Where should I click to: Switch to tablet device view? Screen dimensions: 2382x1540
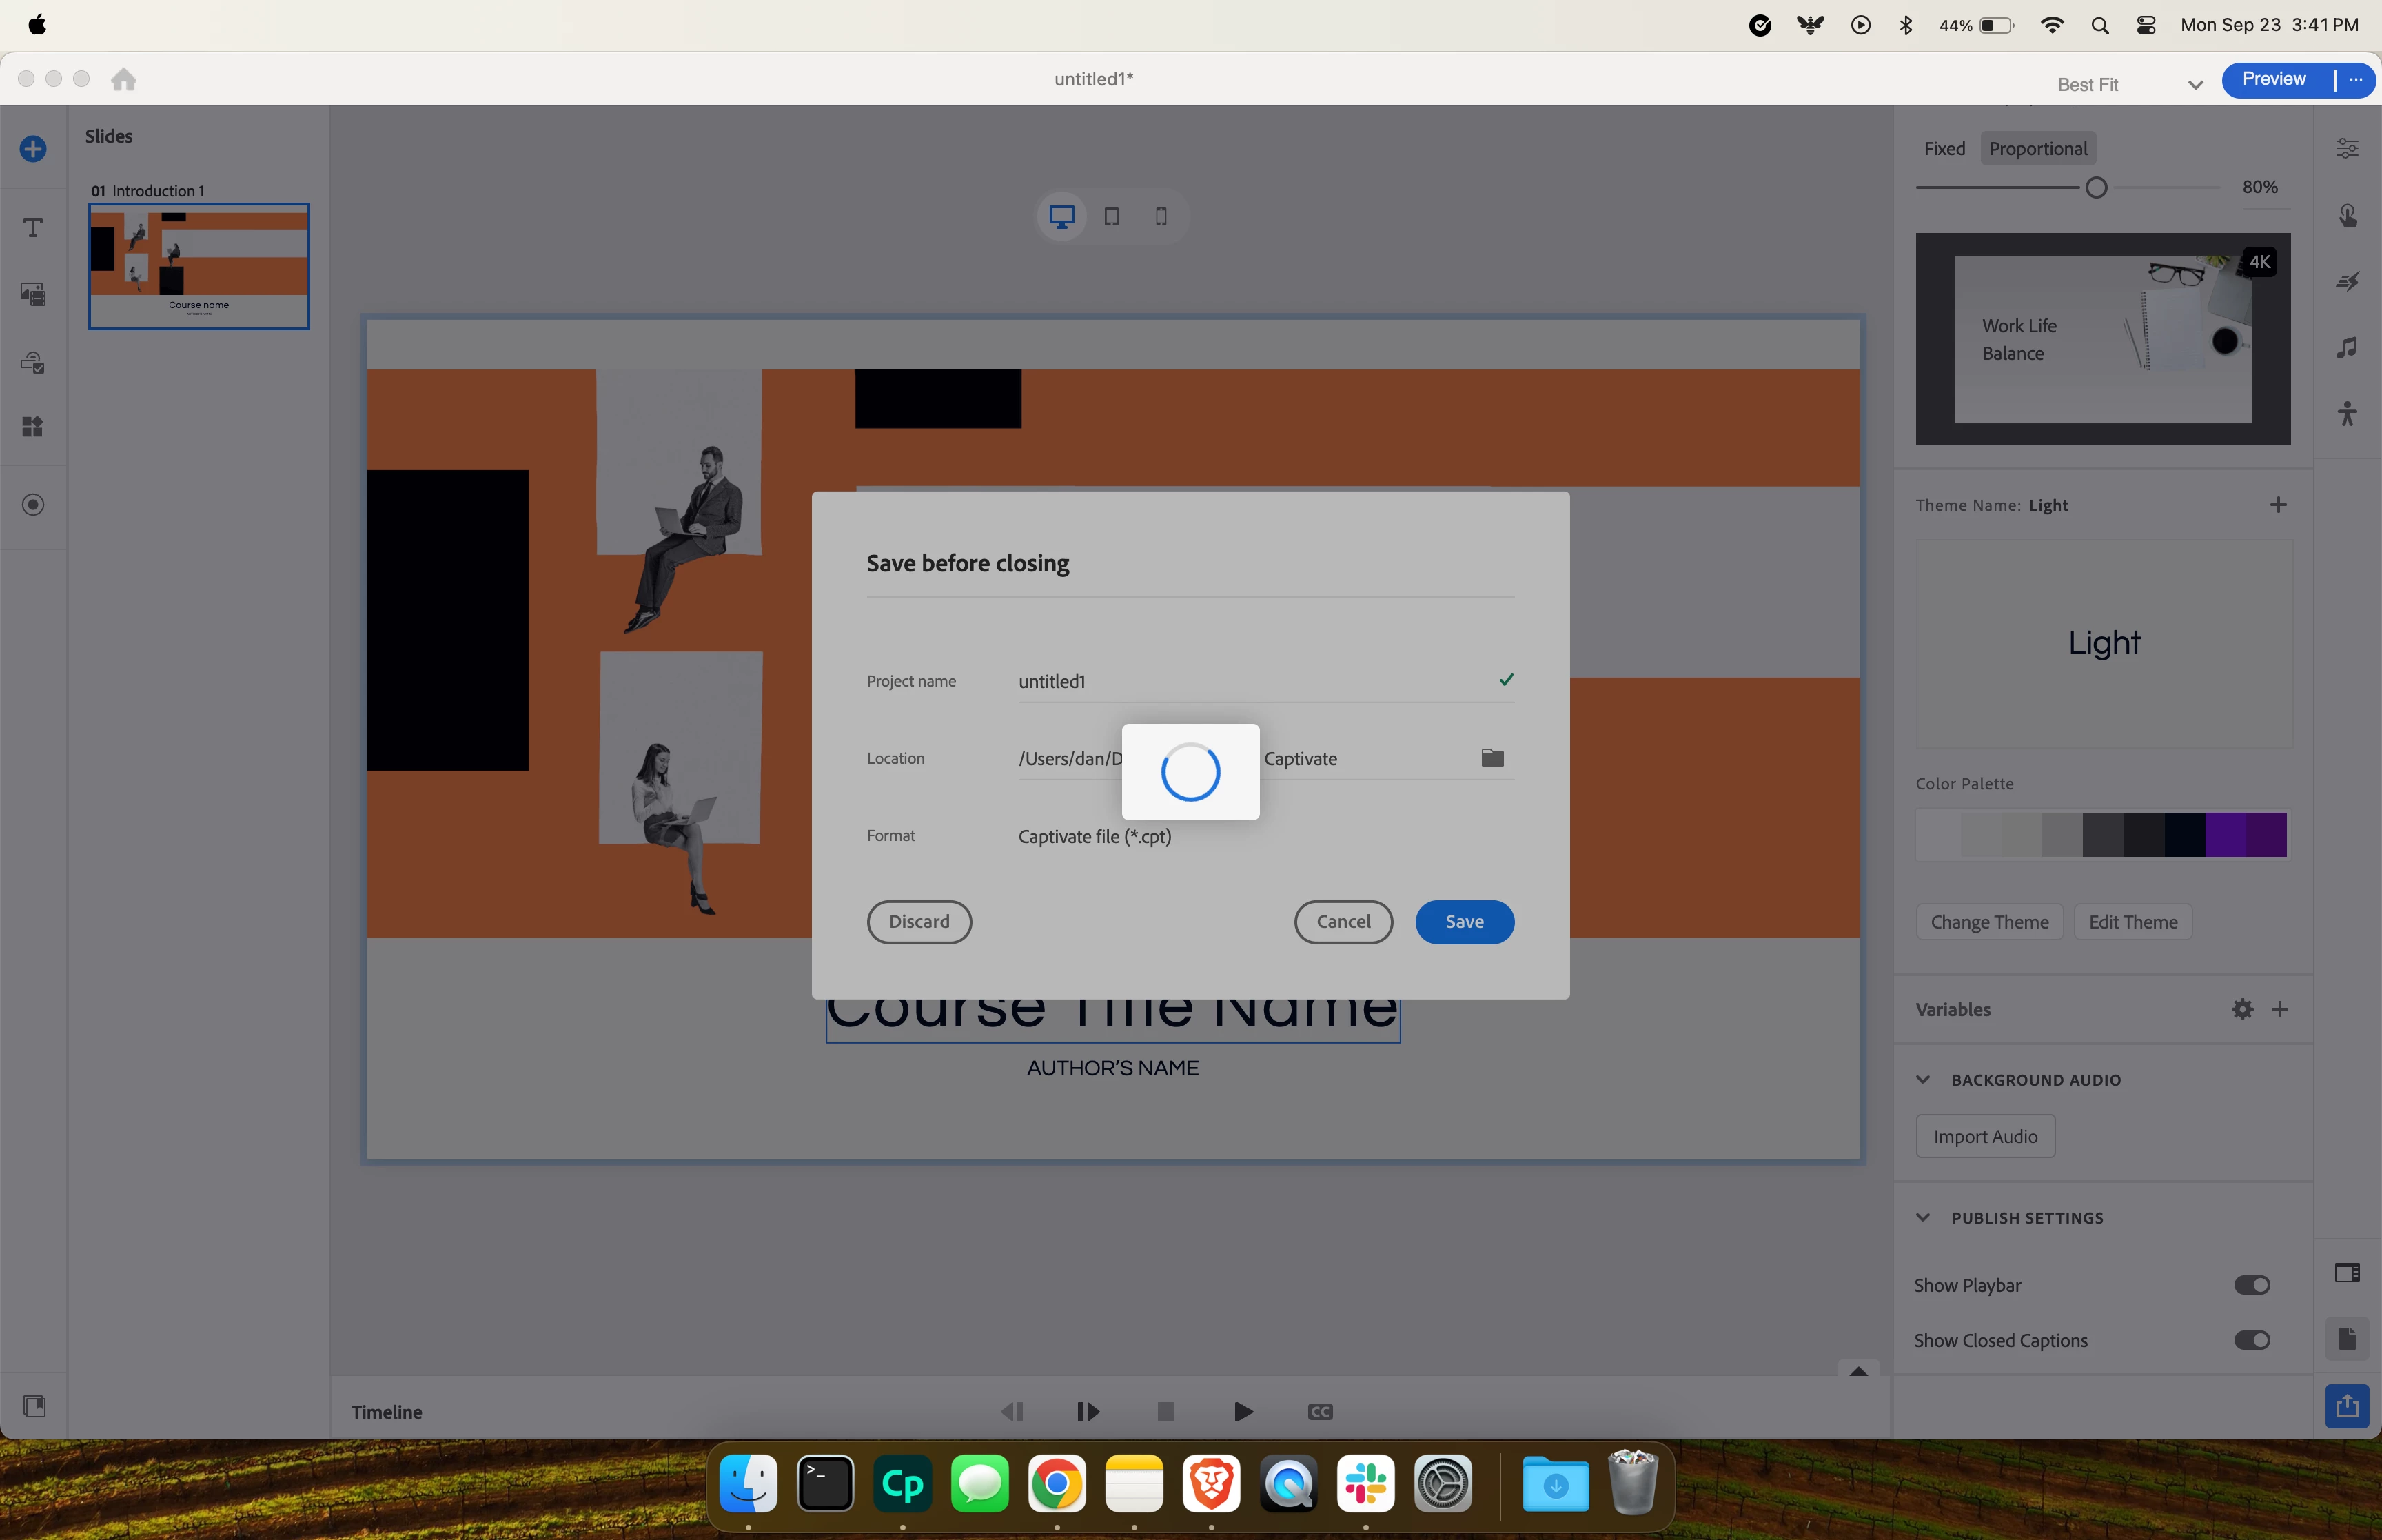(1112, 217)
